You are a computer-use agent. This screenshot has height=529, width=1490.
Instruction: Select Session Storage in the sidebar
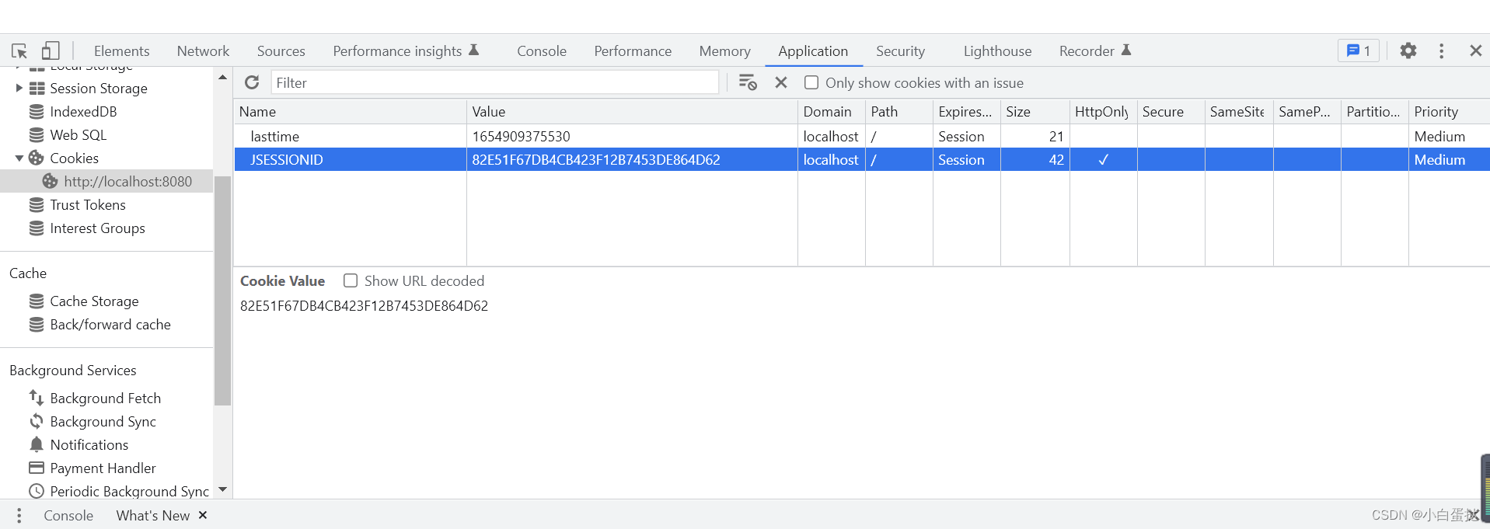click(x=99, y=88)
